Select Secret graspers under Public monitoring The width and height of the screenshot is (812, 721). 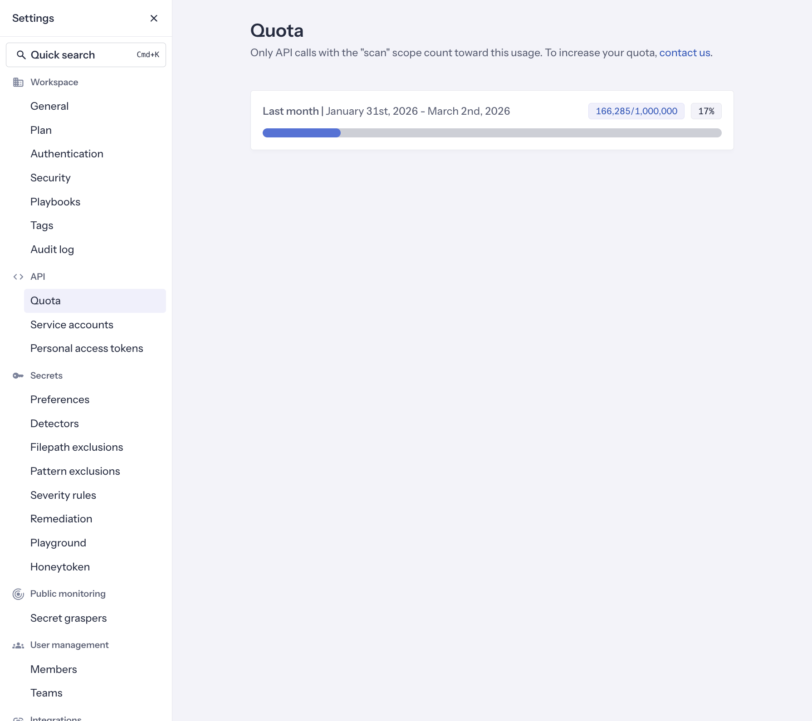point(68,618)
